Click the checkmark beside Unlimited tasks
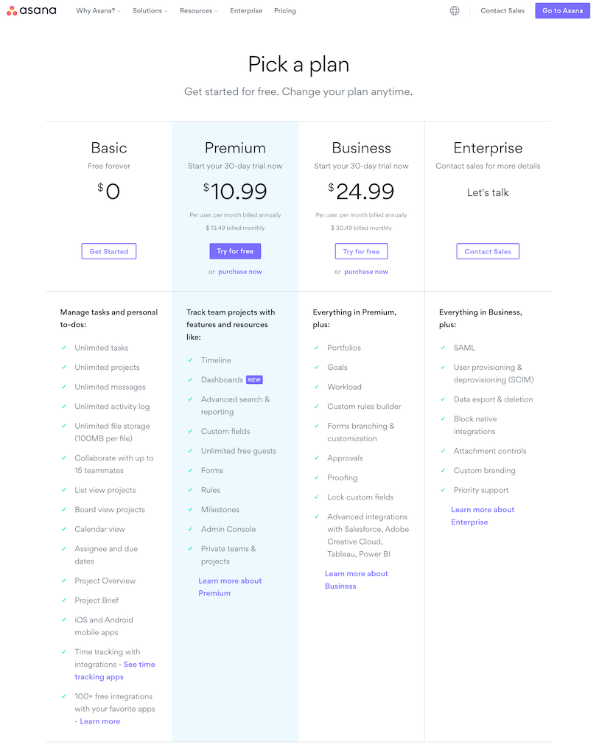This screenshot has width=613, height=753. click(64, 347)
